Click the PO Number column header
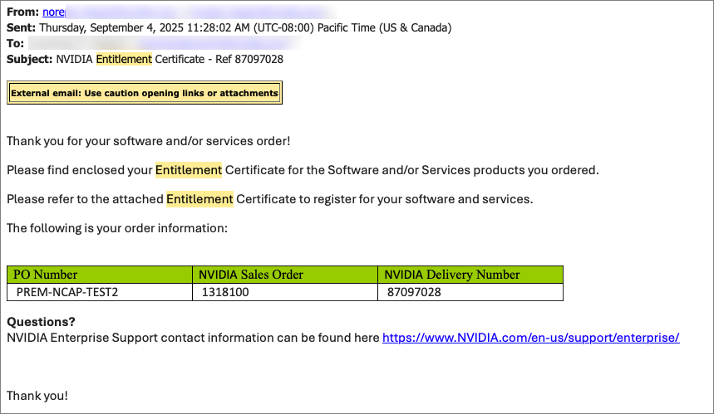The image size is (714, 414). click(100, 275)
